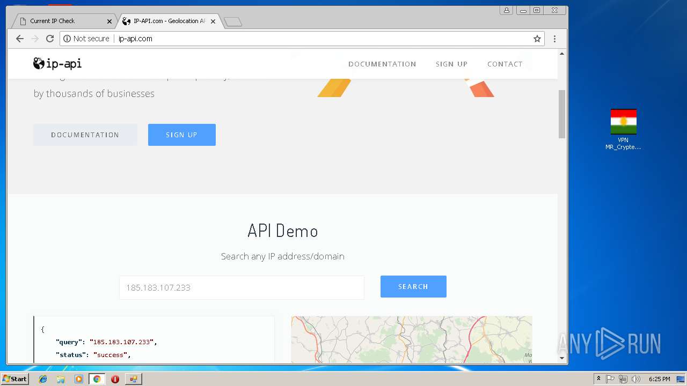
Task: Click the address bar URL ip-api.com
Action: pos(136,39)
